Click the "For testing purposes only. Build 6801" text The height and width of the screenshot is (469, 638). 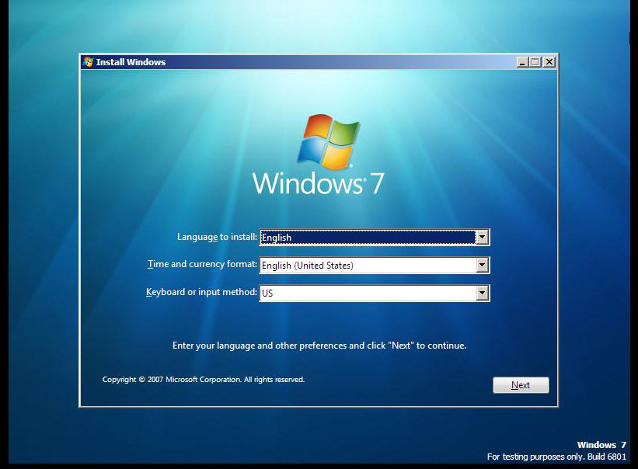tap(556, 457)
